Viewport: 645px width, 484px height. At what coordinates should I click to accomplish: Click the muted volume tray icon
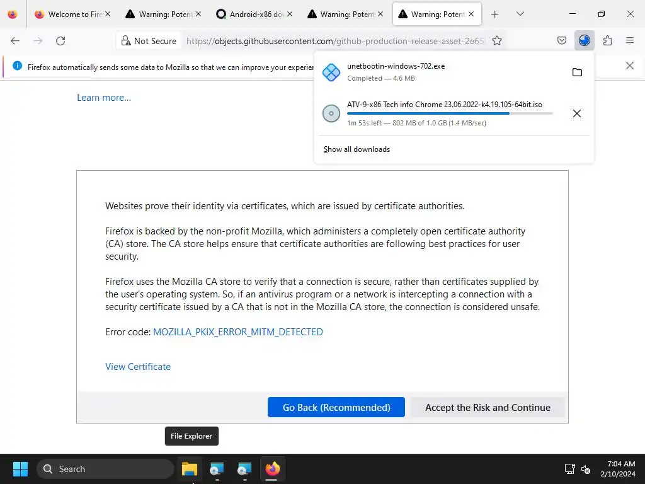[586, 469]
